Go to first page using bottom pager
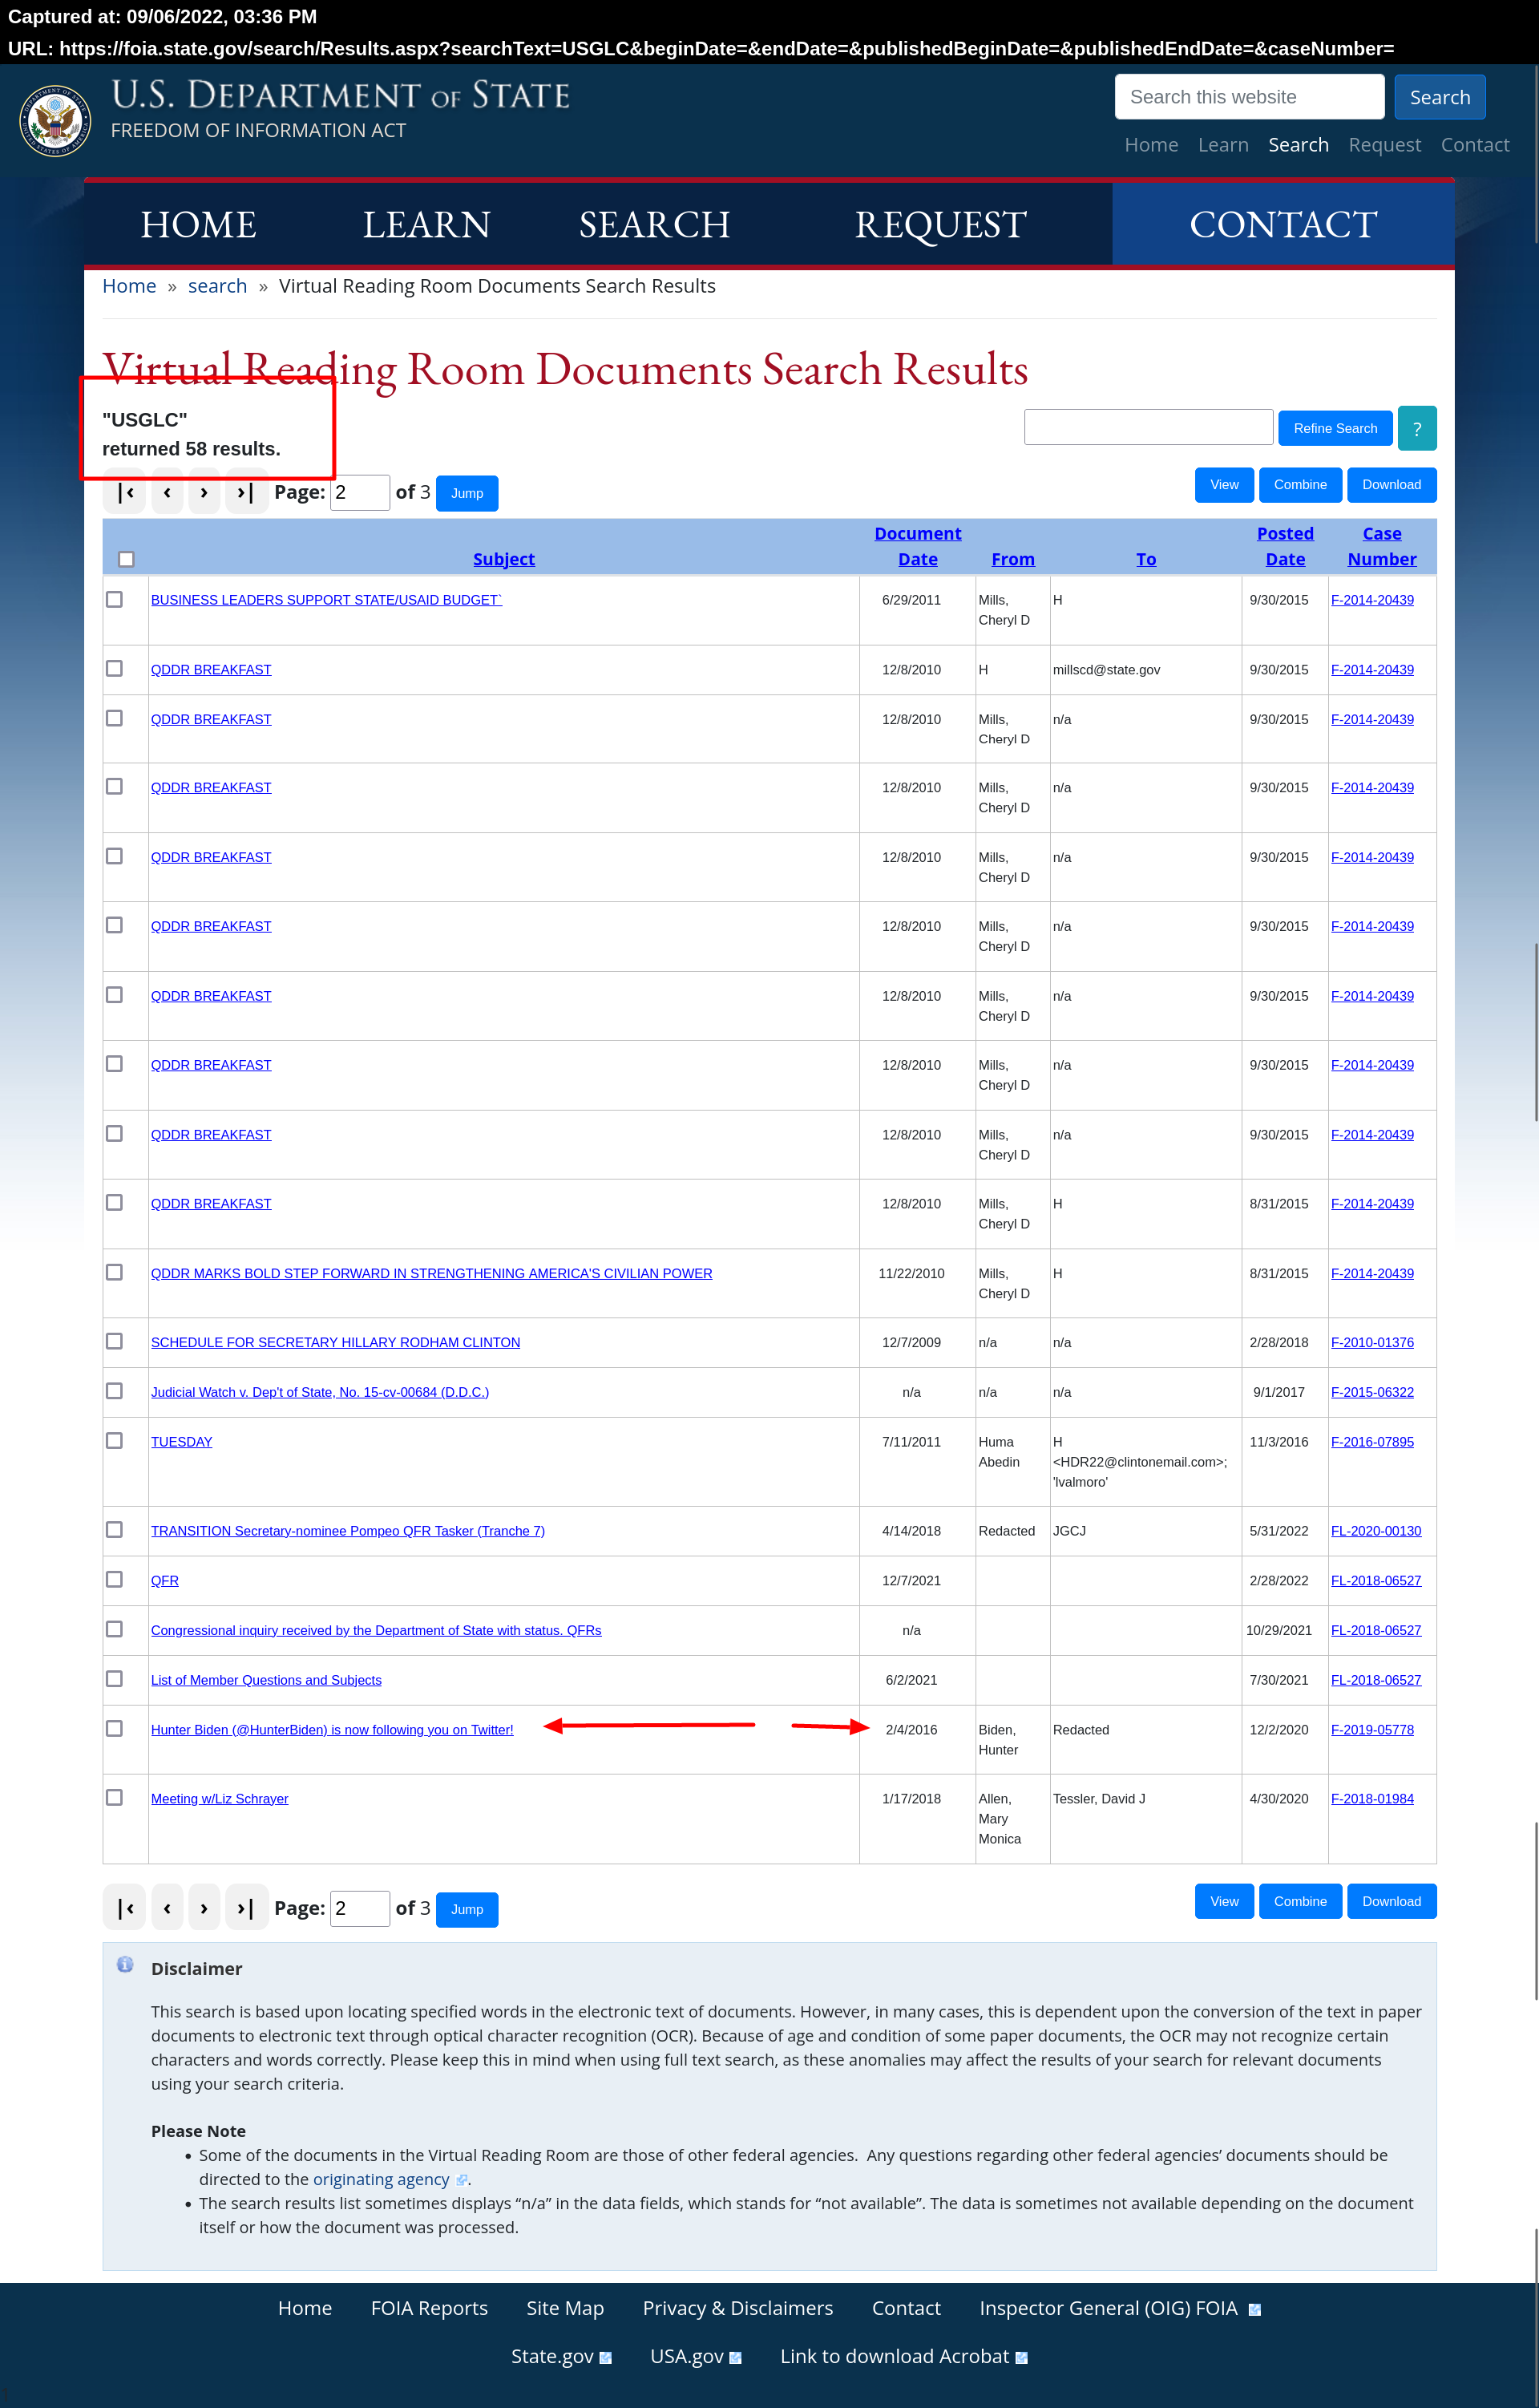This screenshot has height=2408, width=1539. pyautogui.click(x=125, y=1908)
